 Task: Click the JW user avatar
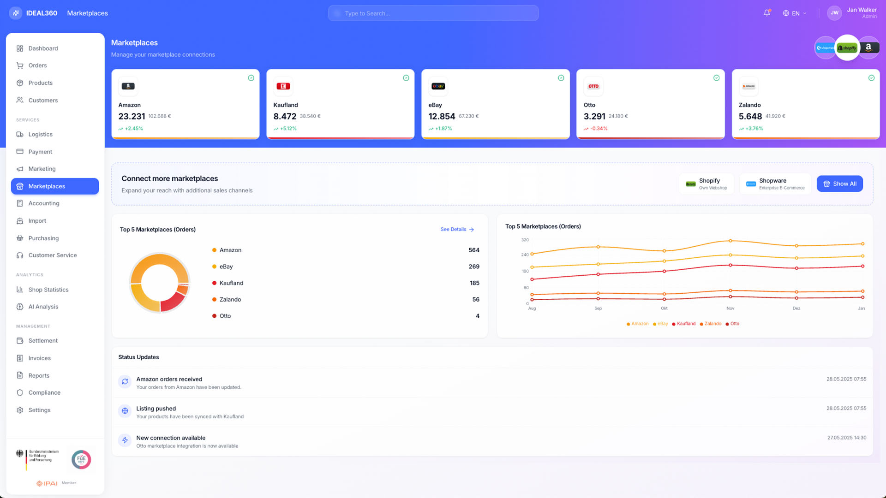tap(834, 13)
